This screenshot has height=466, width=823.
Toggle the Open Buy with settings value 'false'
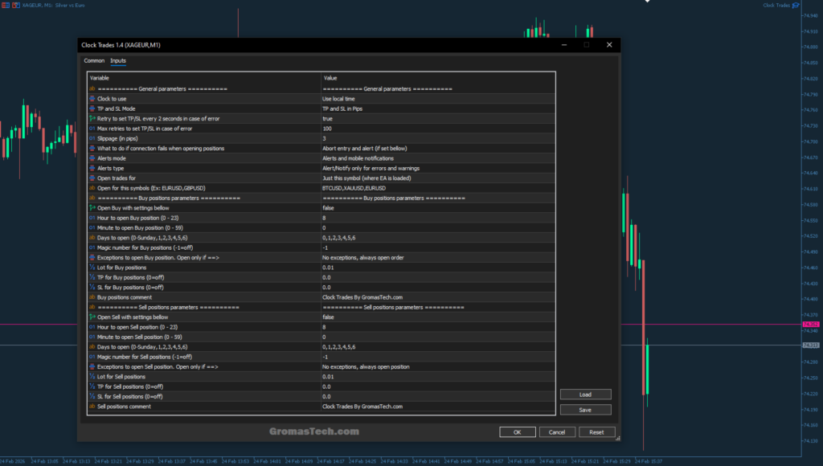click(438, 208)
